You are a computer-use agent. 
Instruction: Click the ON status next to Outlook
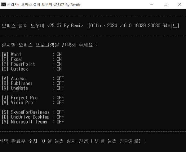[59, 69]
